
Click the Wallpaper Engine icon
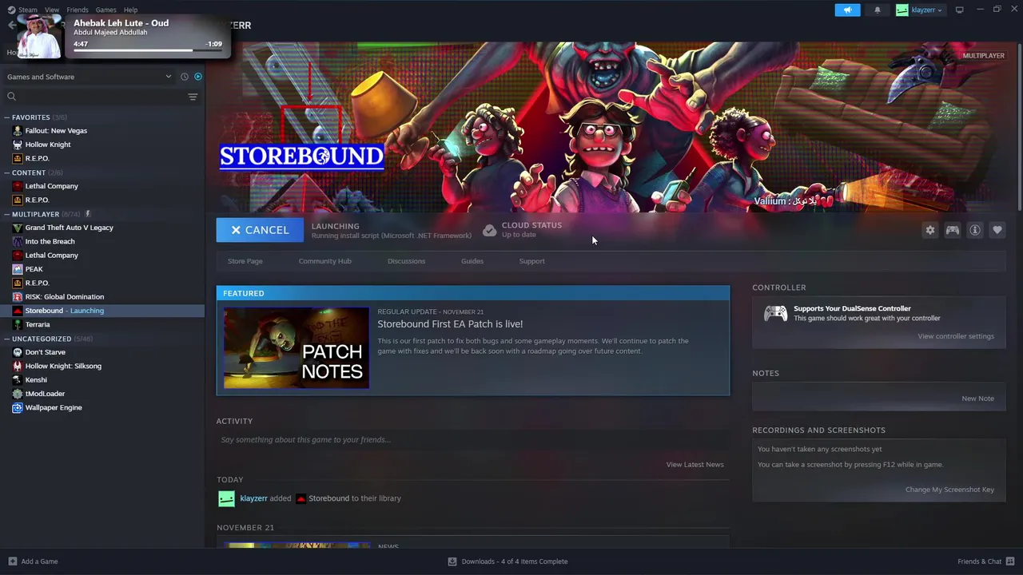click(18, 407)
